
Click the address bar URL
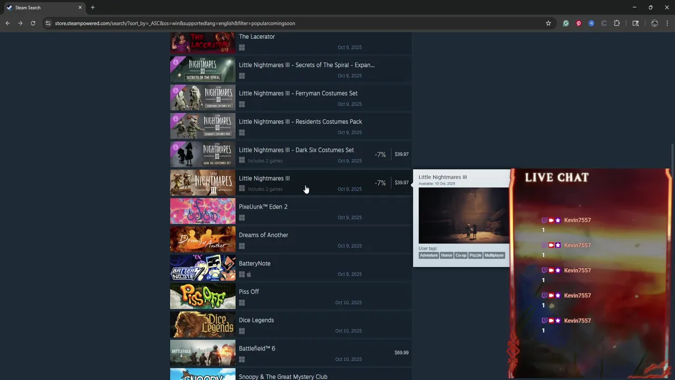point(175,23)
